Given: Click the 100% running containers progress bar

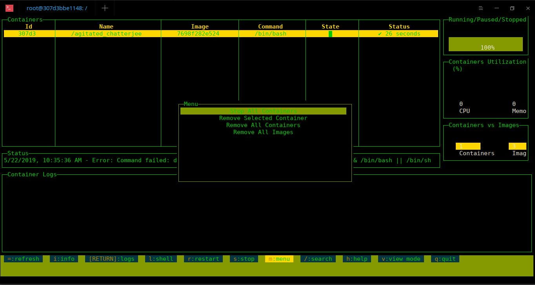Looking at the screenshot, I should point(486,44).
